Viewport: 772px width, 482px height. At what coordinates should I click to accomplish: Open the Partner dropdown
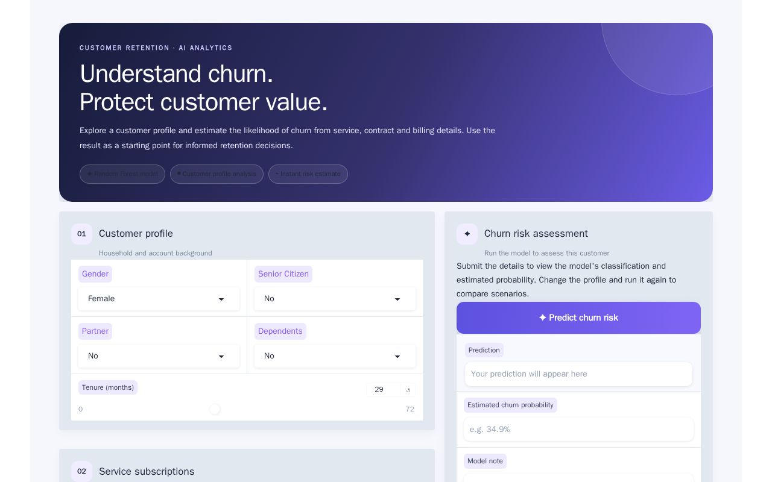tap(159, 356)
